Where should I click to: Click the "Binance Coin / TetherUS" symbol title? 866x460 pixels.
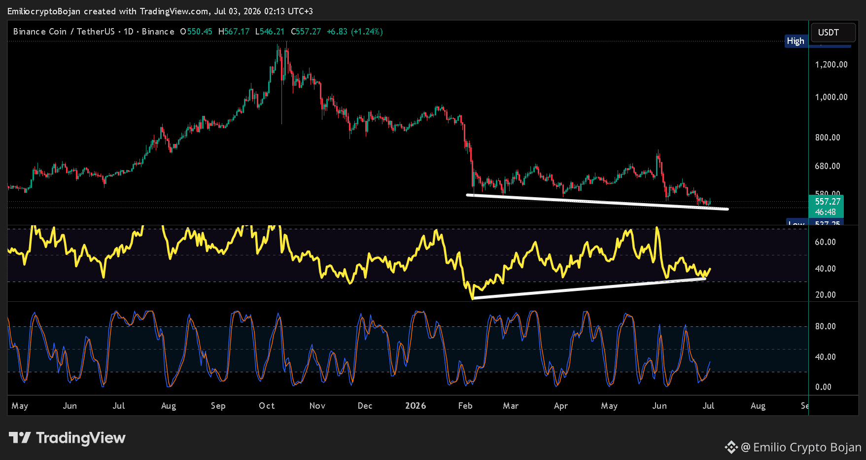[64, 32]
